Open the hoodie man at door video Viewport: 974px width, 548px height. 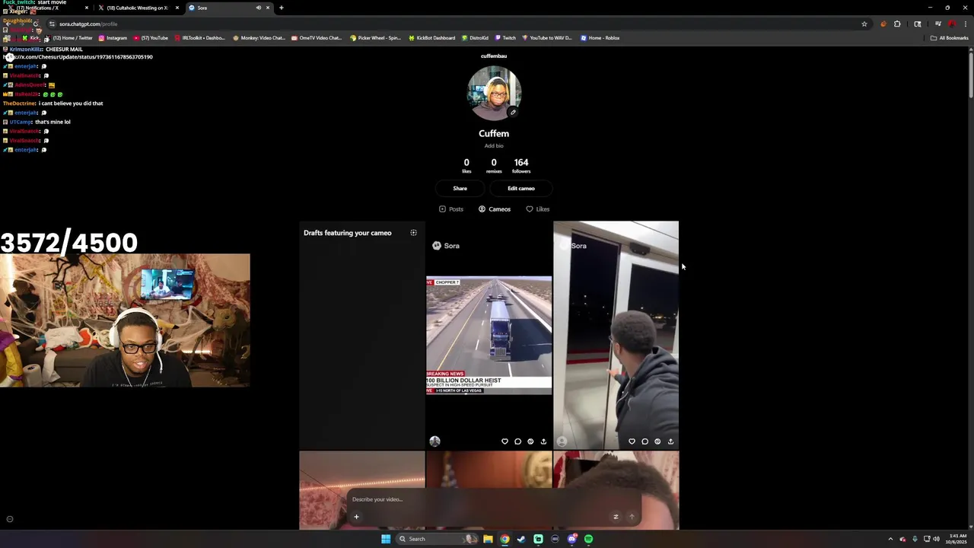click(616, 335)
